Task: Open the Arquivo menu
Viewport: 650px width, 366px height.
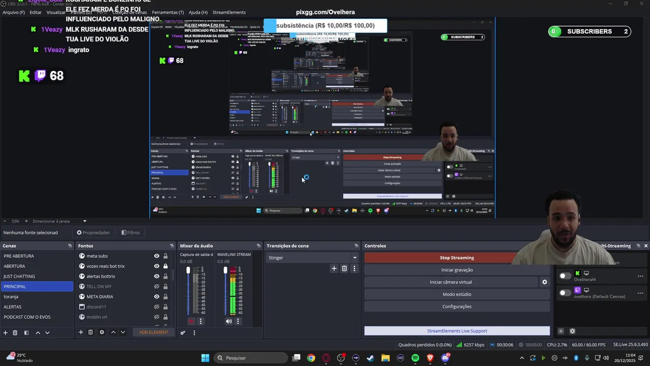Action: click(14, 12)
